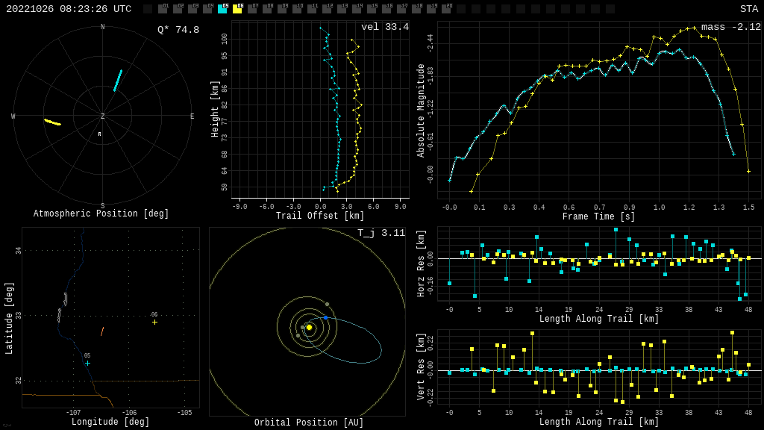This screenshot has height=430, width=764.
Task: Click the Absolute Magnitude axis title
Action: [421, 110]
